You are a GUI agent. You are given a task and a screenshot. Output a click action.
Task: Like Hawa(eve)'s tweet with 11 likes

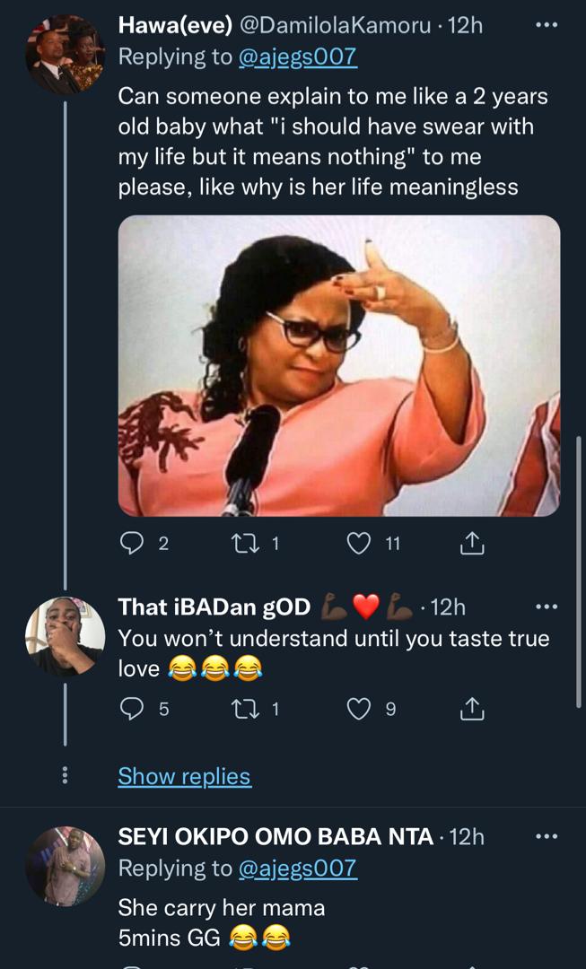[x=358, y=543]
